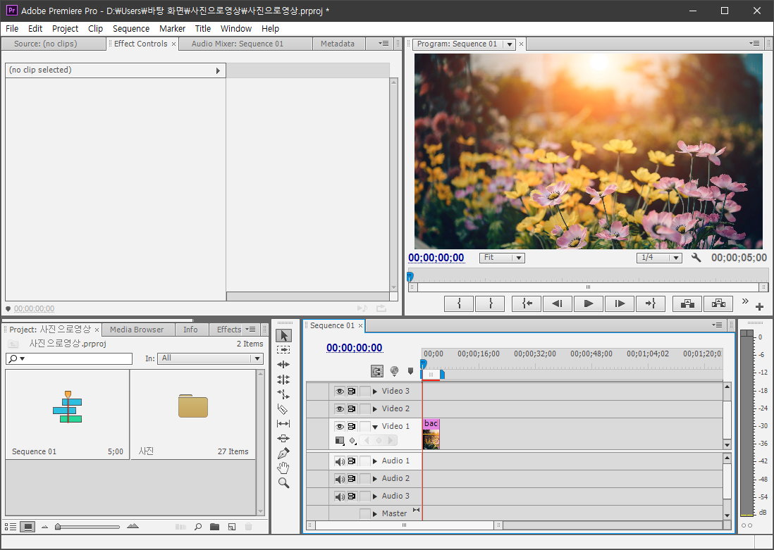Toggle snap in the timeline

[377, 371]
